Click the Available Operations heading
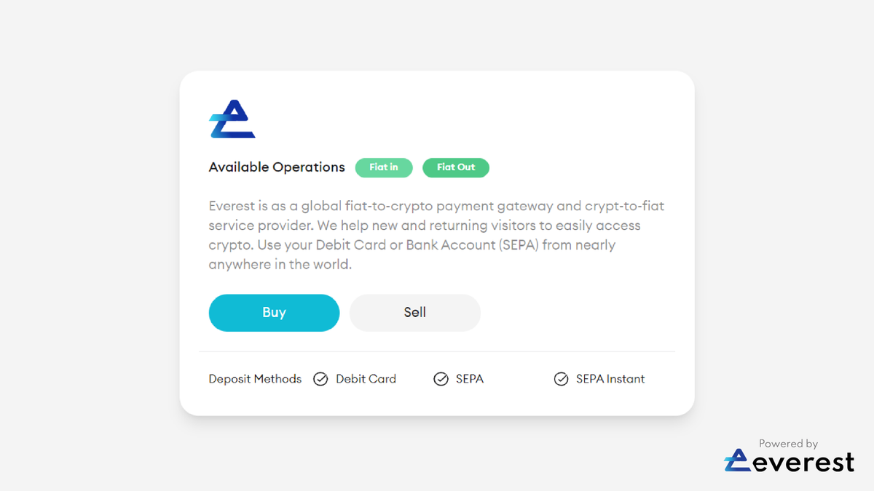The image size is (874, 491). pyautogui.click(x=277, y=167)
